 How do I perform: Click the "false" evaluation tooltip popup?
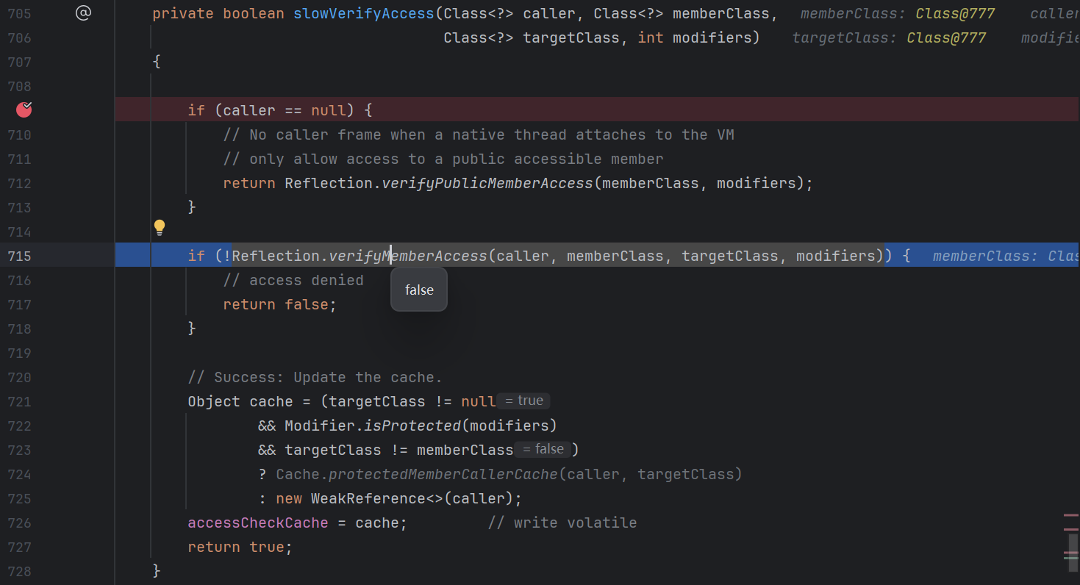pos(419,290)
